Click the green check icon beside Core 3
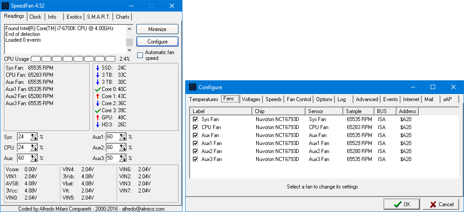 (98, 110)
